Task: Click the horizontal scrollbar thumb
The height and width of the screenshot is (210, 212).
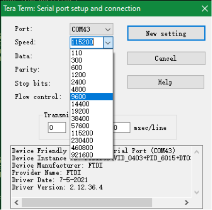Action: pyautogui.click(x=87, y=202)
